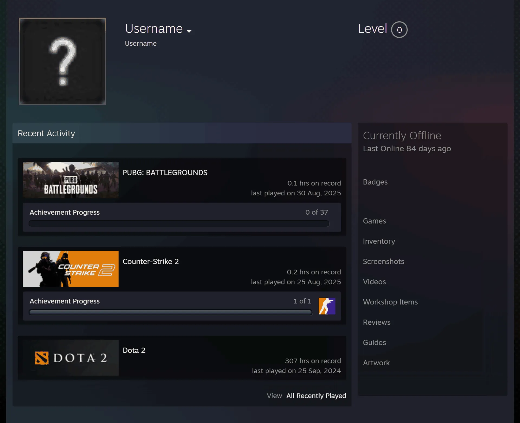Image resolution: width=520 pixels, height=423 pixels.
Task: Click the small Username text under heading
Action: pyautogui.click(x=141, y=43)
